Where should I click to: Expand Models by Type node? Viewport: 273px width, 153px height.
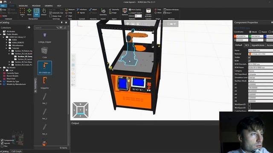(x=1, y=81)
